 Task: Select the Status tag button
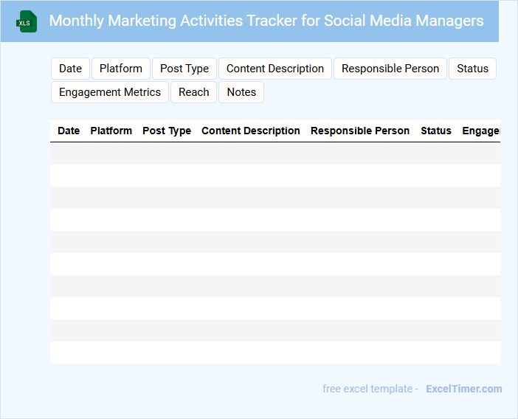tap(472, 69)
